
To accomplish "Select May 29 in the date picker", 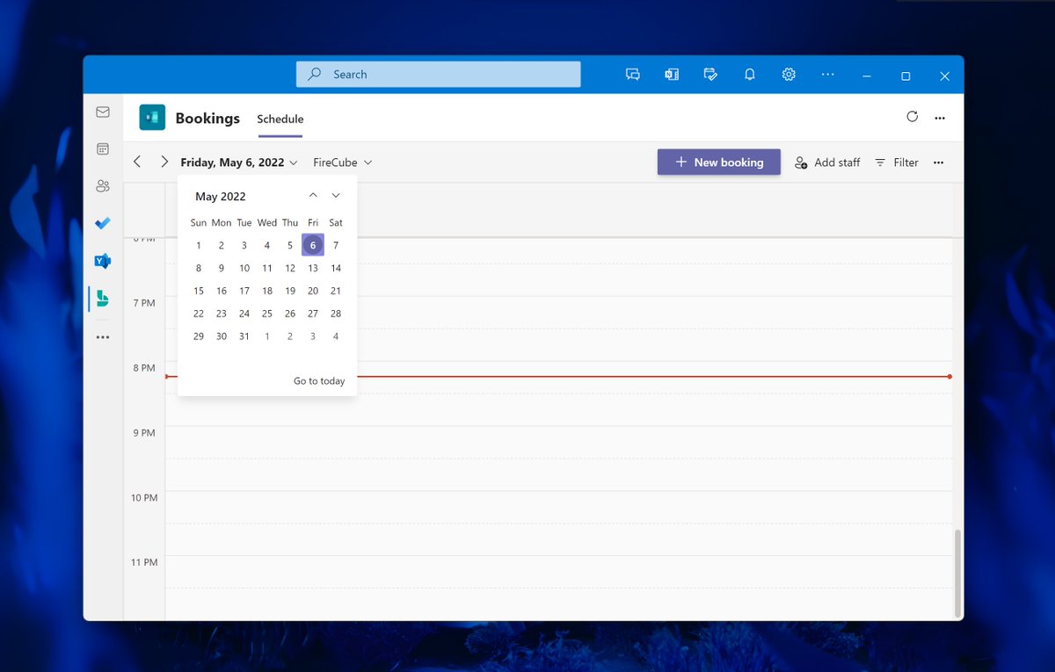I will click(x=199, y=336).
